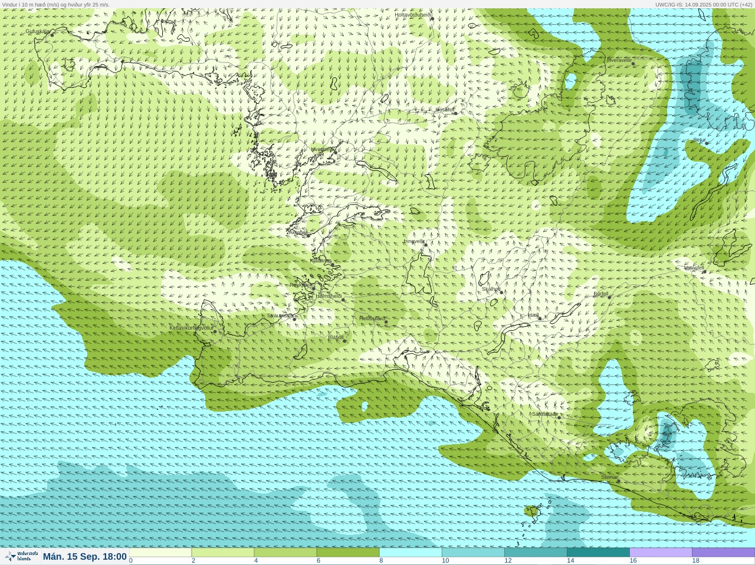Select the 16–18 m/s lavender legend swatch

[661, 553]
